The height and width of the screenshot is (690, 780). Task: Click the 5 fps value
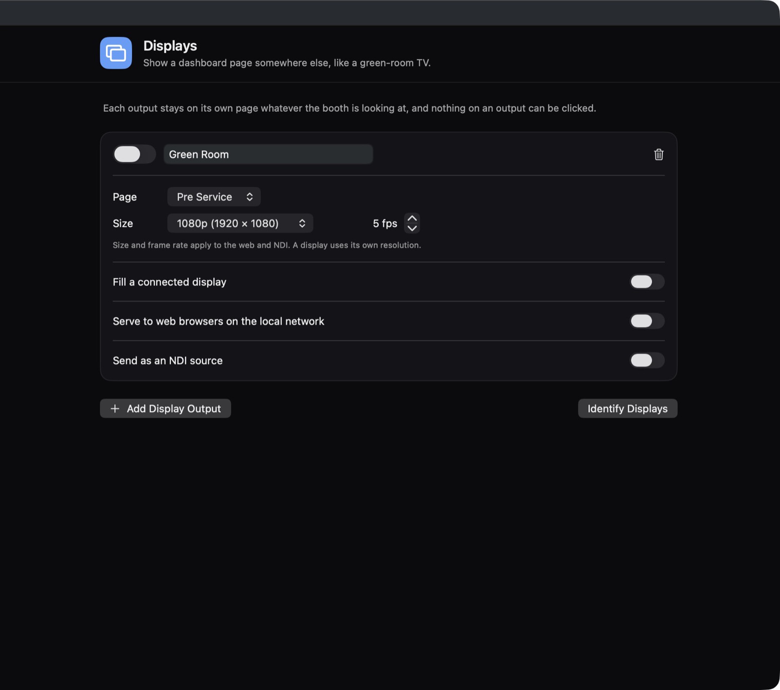coord(385,223)
